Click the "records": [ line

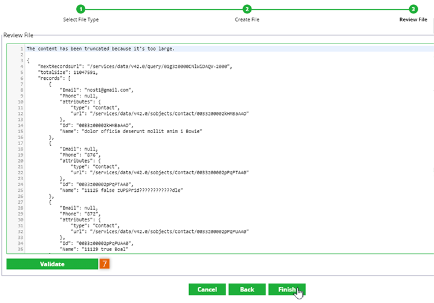(54, 78)
